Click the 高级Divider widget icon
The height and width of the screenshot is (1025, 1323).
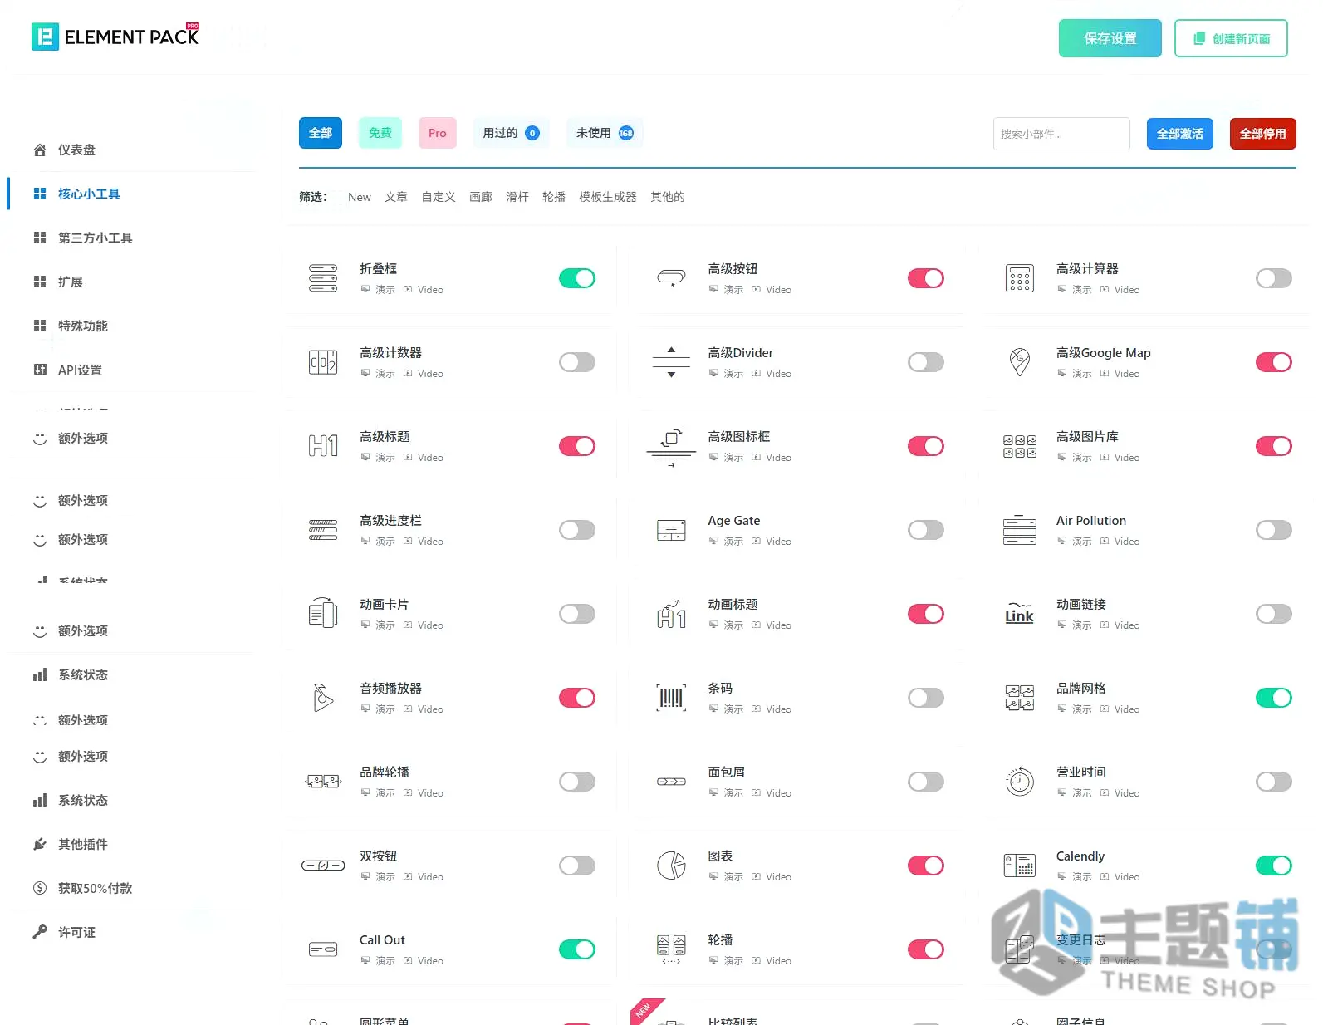671,362
